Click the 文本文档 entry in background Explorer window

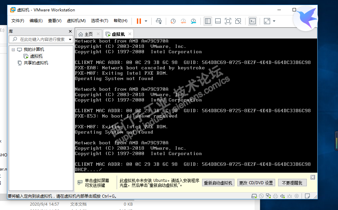tap(78, 204)
